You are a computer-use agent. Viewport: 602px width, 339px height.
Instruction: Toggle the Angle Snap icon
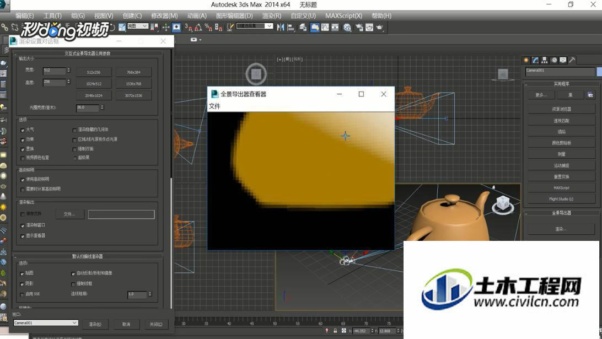coord(198,27)
